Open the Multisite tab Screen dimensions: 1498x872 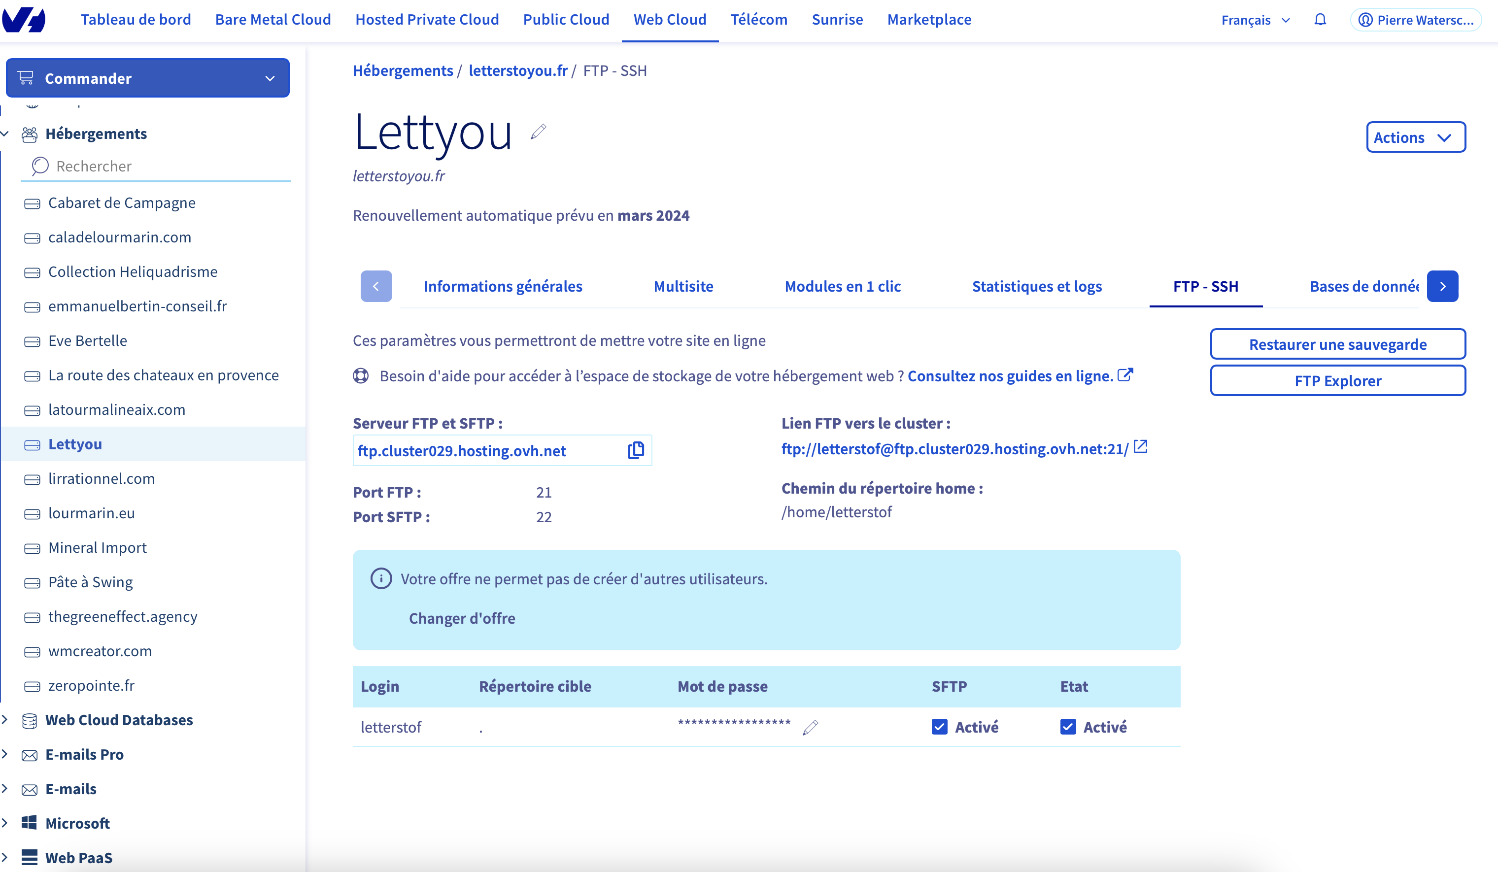(683, 287)
